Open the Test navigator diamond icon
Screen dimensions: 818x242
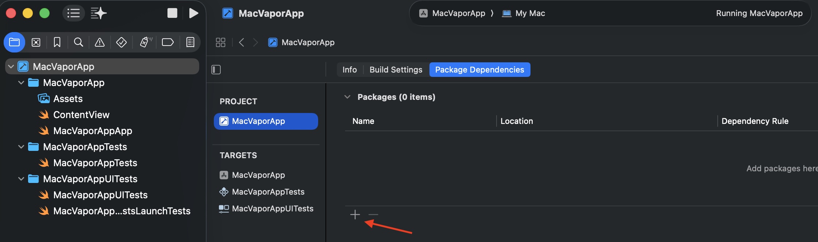(121, 42)
